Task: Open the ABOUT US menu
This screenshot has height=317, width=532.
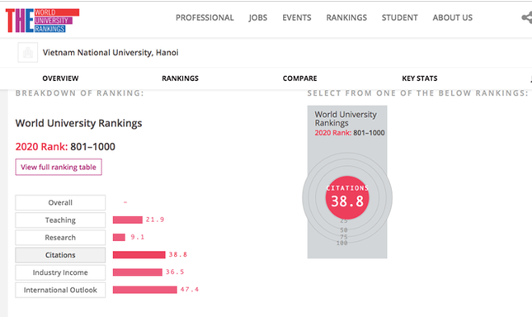Action: 452,17
